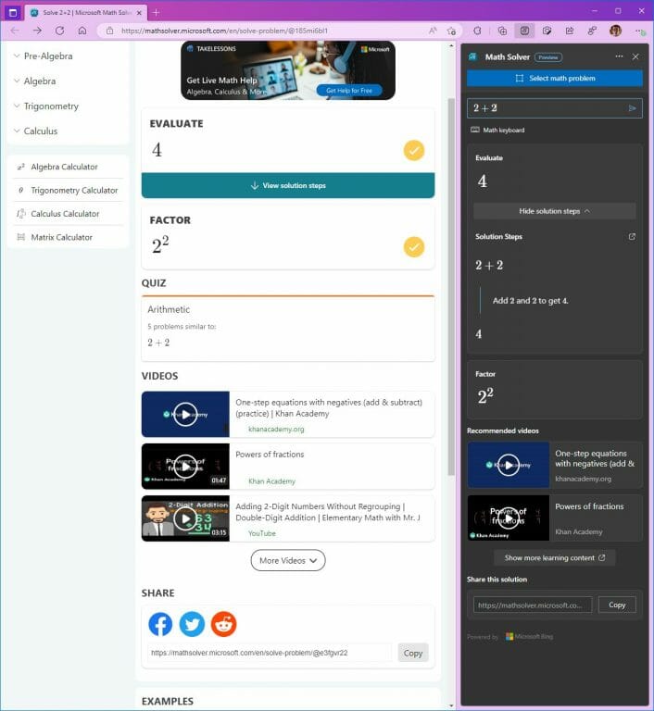
Task: Share on Facebook
Action: tap(160, 624)
